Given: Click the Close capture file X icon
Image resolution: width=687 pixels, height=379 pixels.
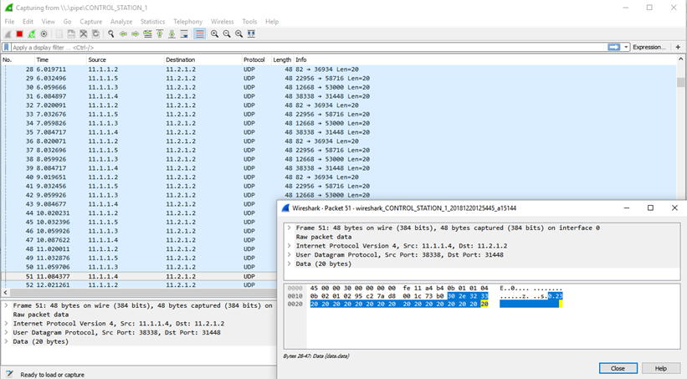Looking at the screenshot, I should point(83,33).
